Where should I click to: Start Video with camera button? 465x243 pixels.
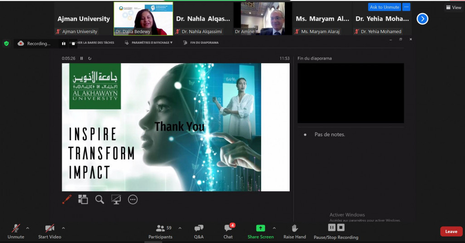tap(49, 231)
